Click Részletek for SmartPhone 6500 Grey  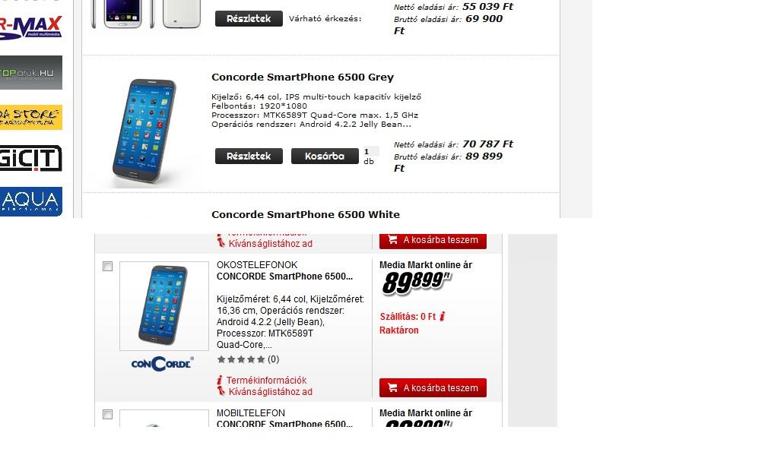249,156
